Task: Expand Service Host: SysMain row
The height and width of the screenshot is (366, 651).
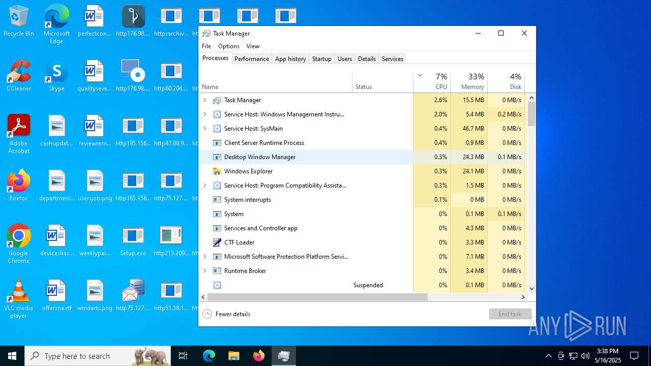Action: (x=205, y=129)
